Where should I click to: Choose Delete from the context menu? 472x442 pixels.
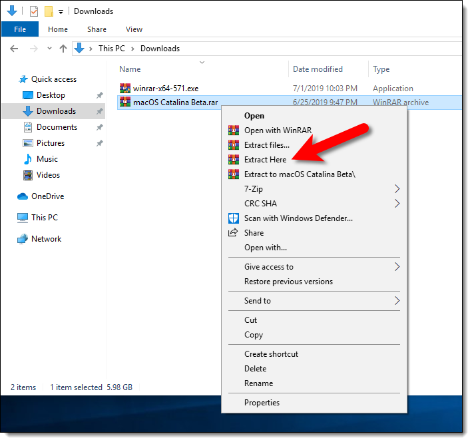(x=314, y=369)
